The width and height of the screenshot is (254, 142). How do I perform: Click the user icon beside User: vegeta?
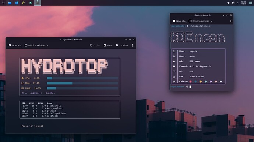pos(174,51)
